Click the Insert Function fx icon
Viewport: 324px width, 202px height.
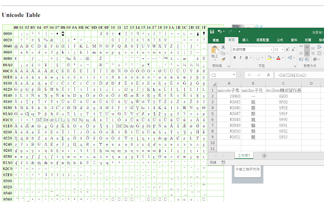coord(268,75)
